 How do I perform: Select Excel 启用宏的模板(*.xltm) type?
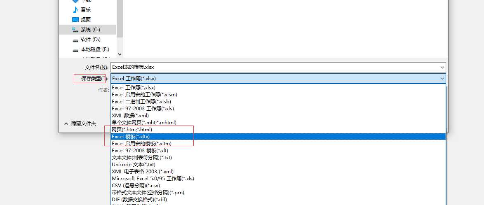point(278,144)
